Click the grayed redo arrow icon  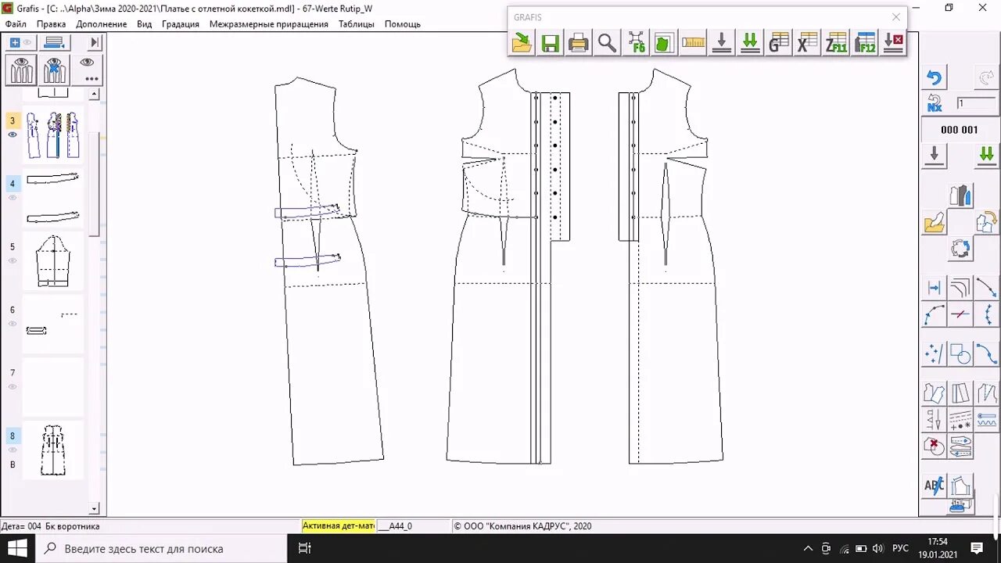985,77
